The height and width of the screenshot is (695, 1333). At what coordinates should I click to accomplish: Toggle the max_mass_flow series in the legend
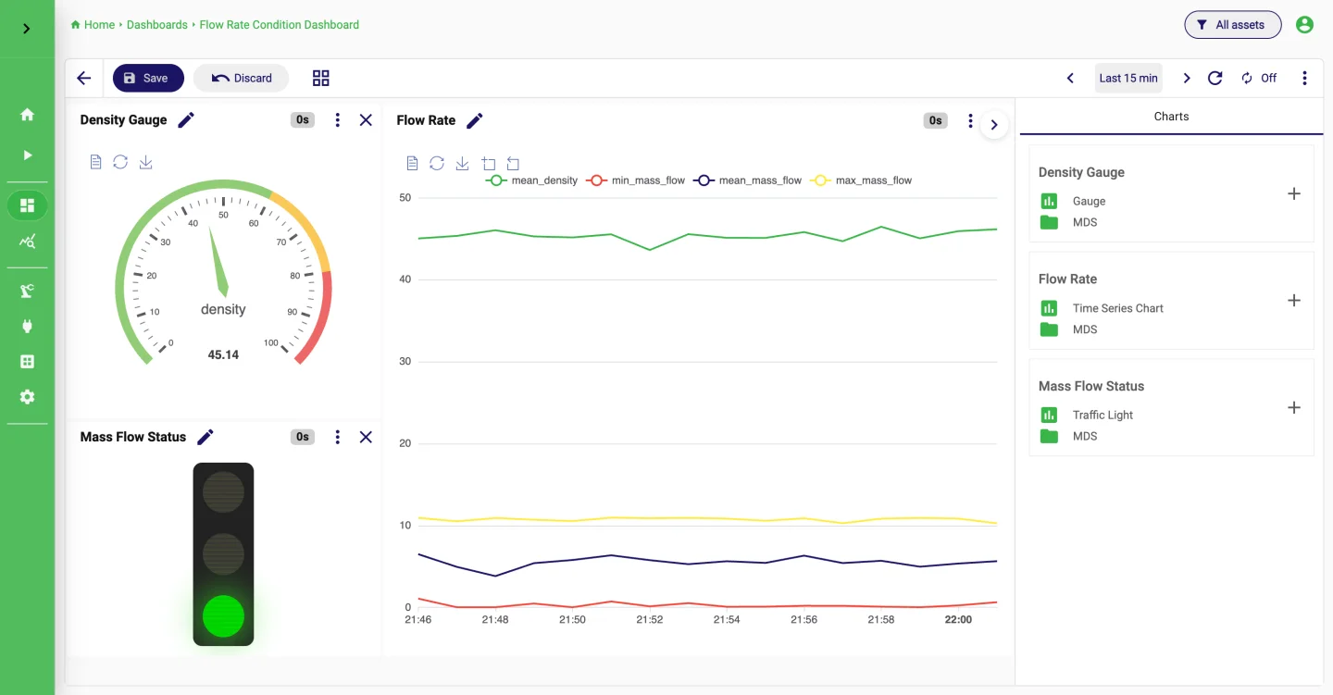[861, 180]
